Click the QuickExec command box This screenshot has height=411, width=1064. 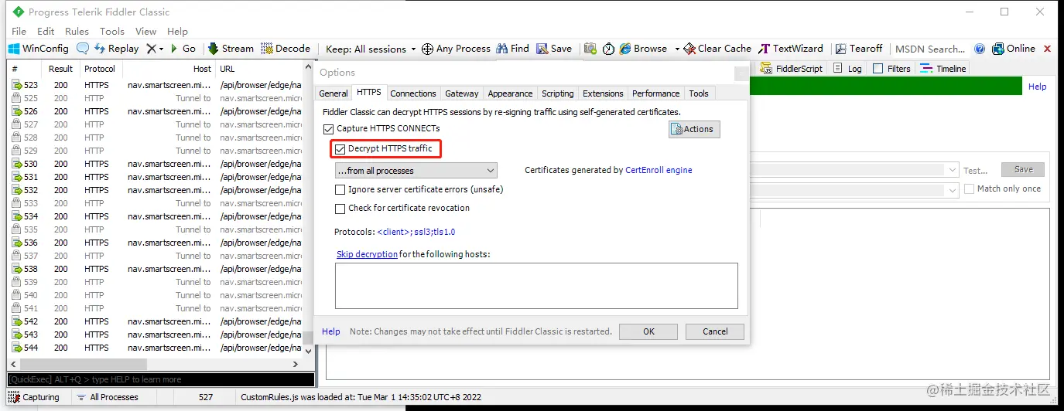[161, 379]
